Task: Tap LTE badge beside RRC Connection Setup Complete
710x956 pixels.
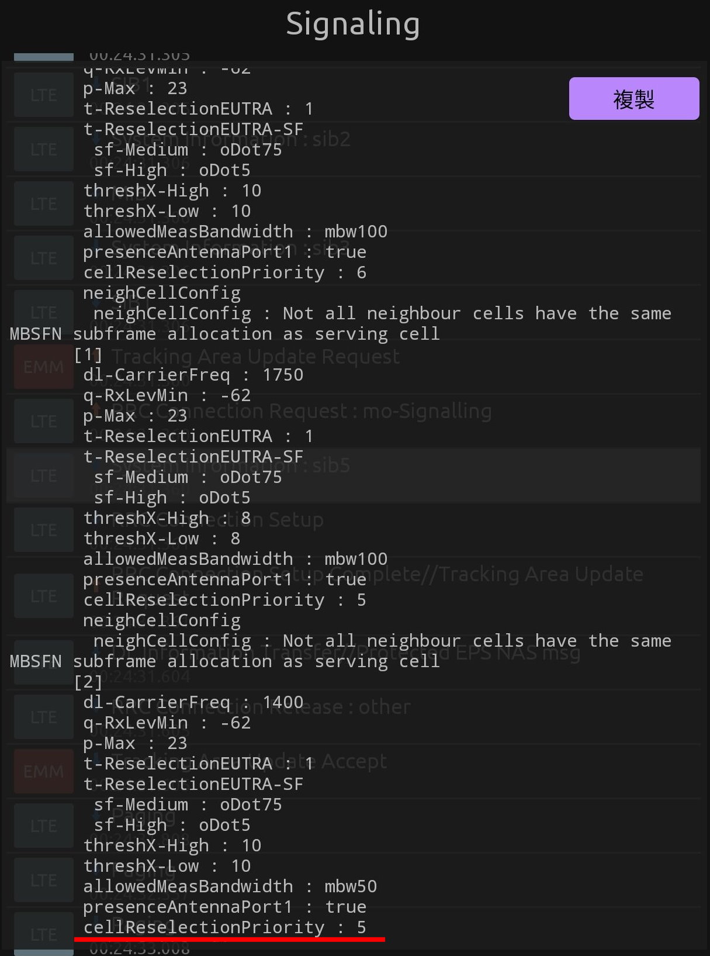Action: coord(43,596)
